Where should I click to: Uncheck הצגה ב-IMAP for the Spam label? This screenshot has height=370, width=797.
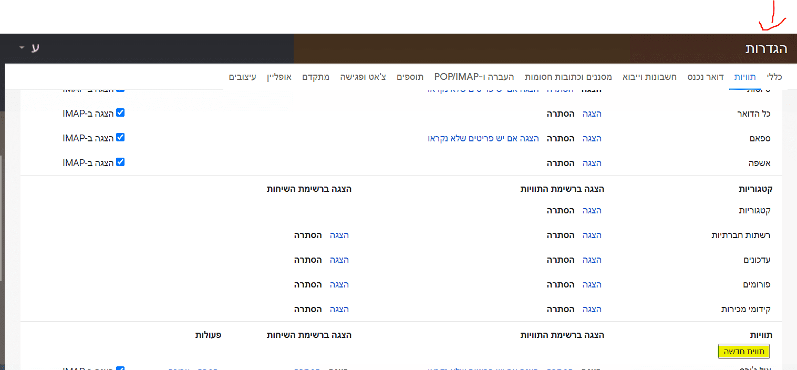[121, 138]
